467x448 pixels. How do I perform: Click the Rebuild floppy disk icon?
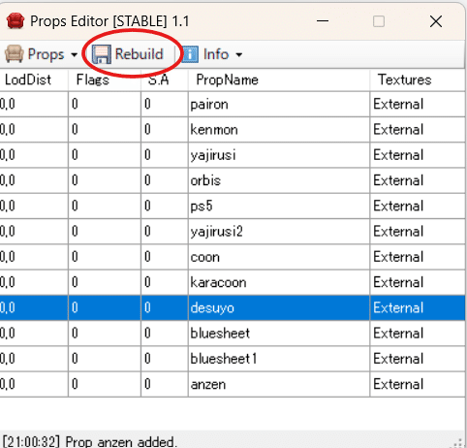[102, 54]
